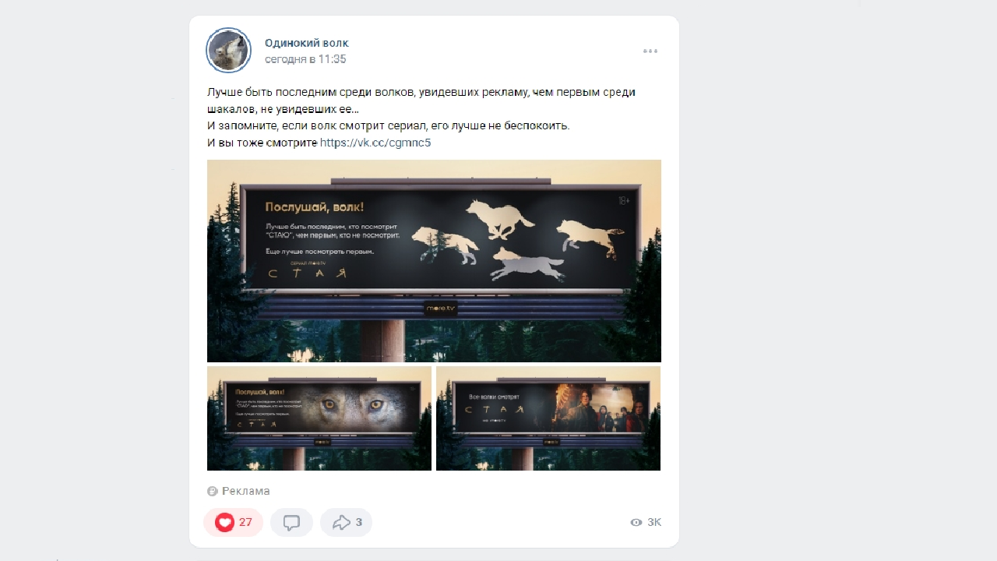Open the three-dots post options menu

(x=650, y=51)
